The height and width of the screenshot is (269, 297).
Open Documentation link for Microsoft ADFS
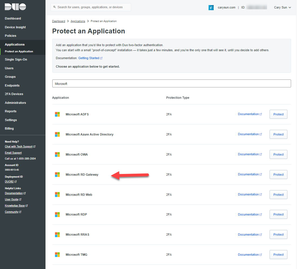pos(250,114)
